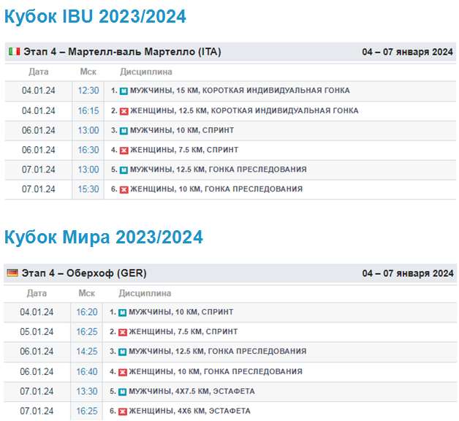The image size is (459, 421).
Task: Click the 14:25 start time
Action: click(x=87, y=352)
